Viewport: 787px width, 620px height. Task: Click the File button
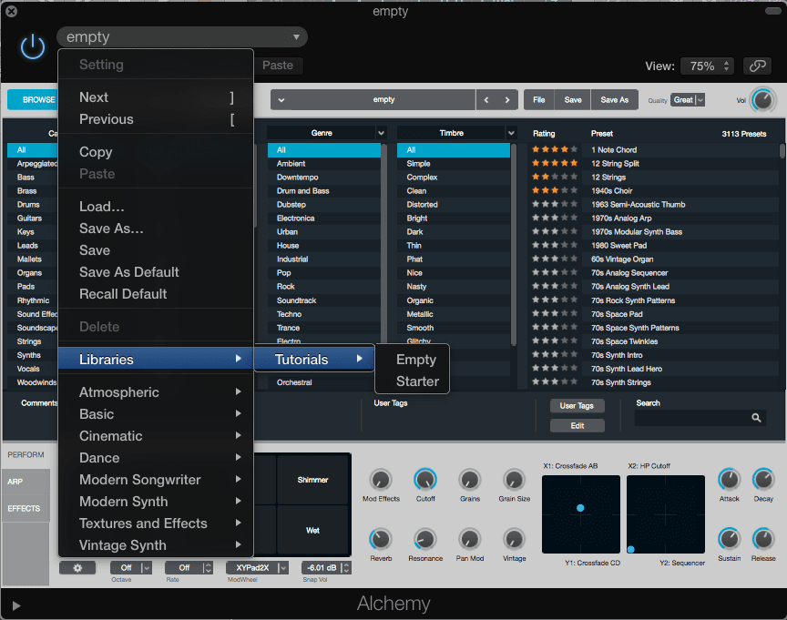click(x=539, y=100)
